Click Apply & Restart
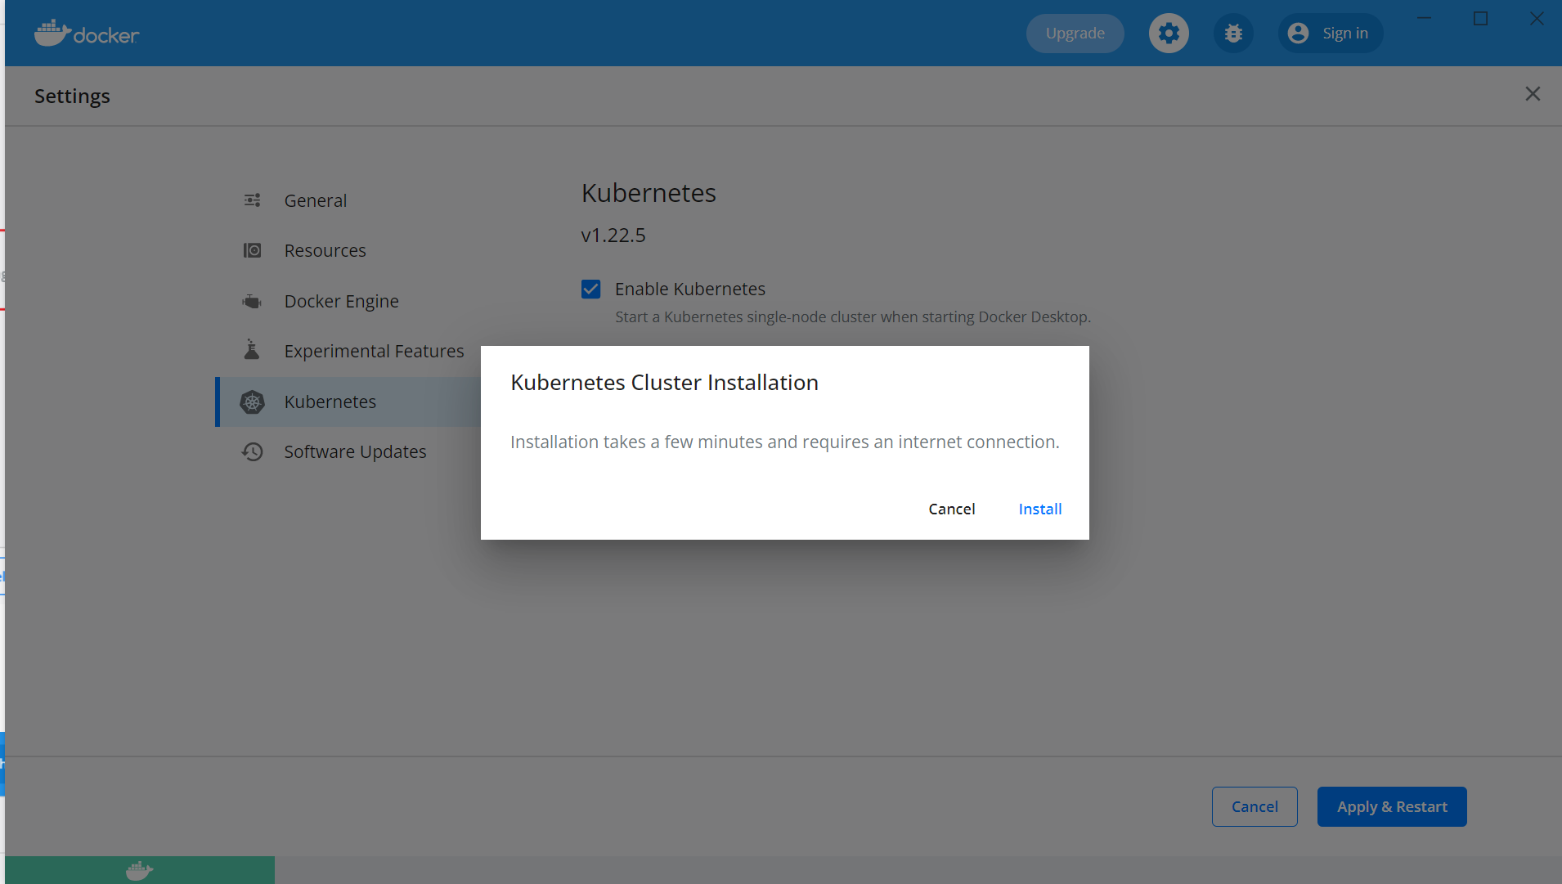Viewport: 1562px width, 884px height. pos(1392,806)
